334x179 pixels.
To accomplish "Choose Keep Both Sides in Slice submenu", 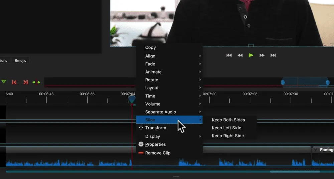I will (228, 120).
